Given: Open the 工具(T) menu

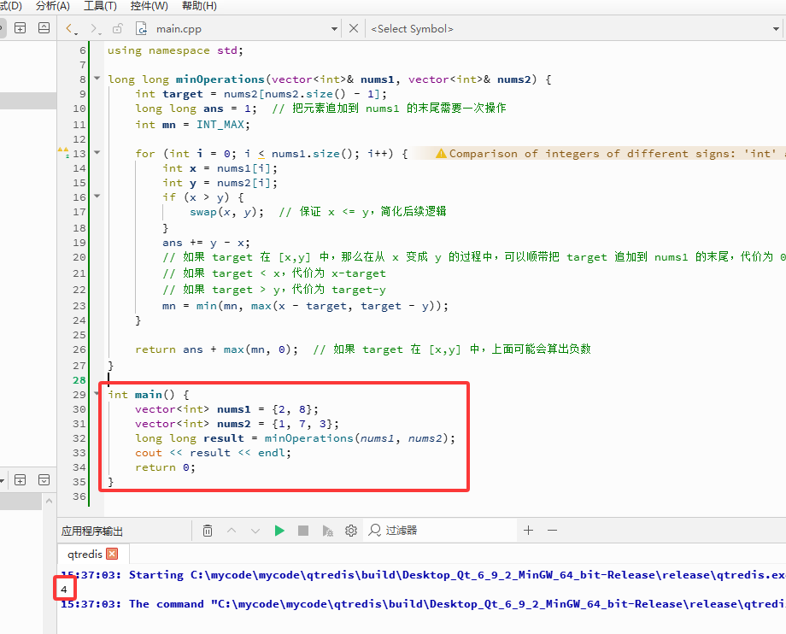Looking at the screenshot, I should point(100,6).
